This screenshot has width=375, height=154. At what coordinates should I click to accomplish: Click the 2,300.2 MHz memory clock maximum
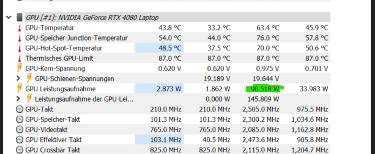261,119
